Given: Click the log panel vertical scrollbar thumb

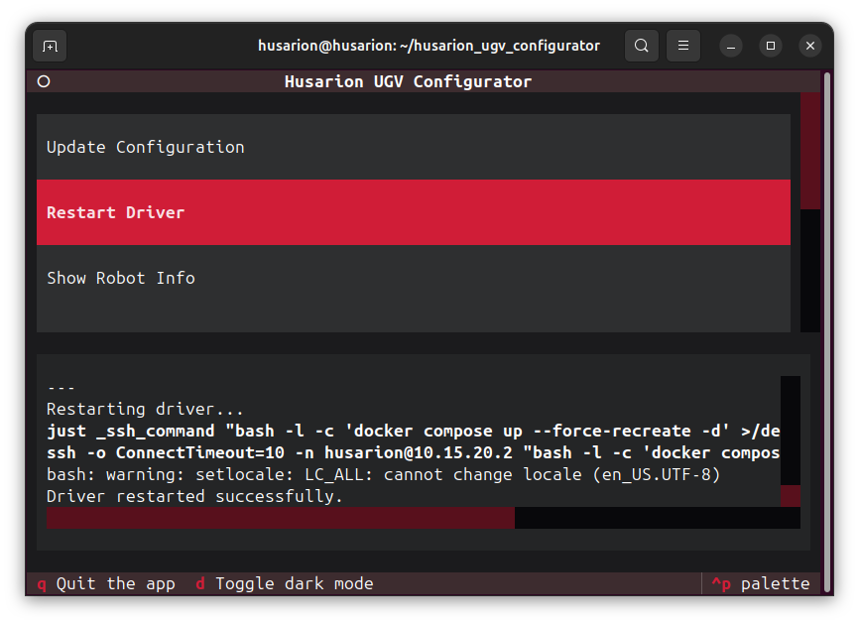Looking at the screenshot, I should coord(790,496).
